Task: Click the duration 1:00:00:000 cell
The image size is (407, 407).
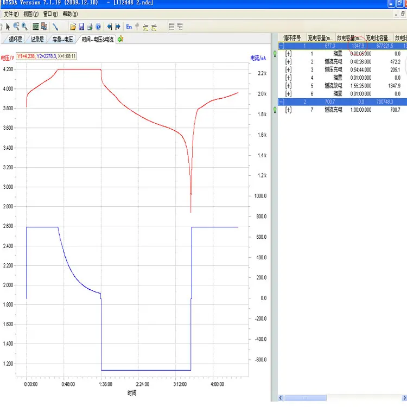Action: pos(360,110)
